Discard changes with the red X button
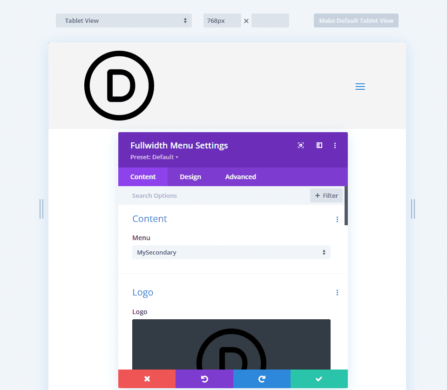 coord(147,378)
